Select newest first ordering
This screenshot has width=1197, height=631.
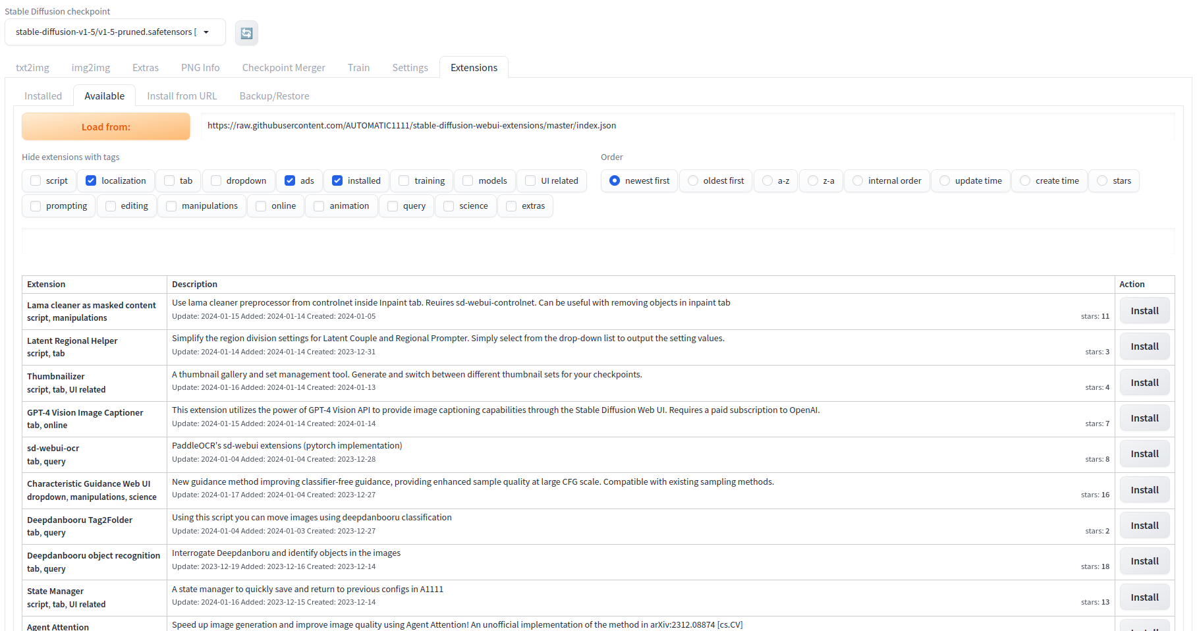[615, 181]
